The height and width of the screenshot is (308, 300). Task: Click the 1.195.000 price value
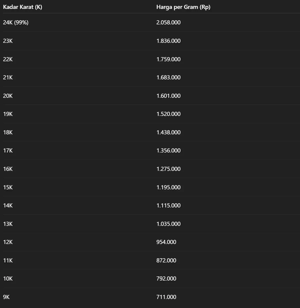(168, 187)
